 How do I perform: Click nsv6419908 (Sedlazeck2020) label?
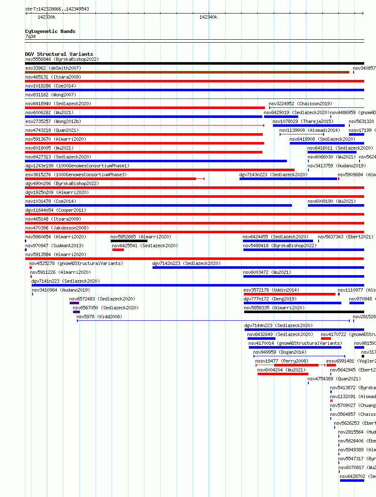tap(322, 139)
